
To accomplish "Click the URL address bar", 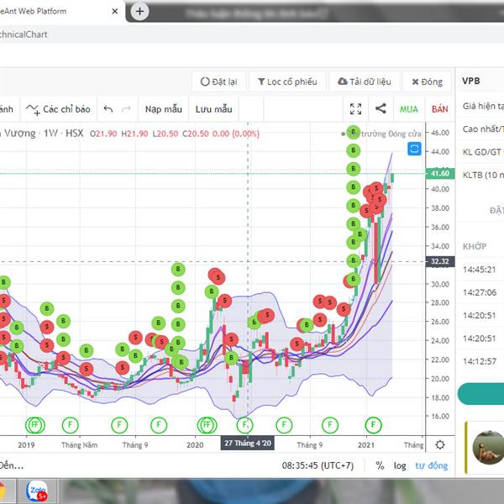I will (252, 34).
